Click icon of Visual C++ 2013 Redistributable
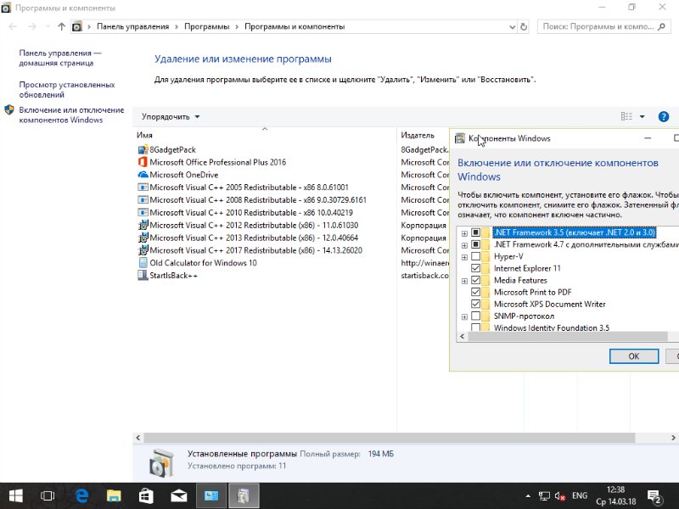The image size is (679, 509). (143, 238)
